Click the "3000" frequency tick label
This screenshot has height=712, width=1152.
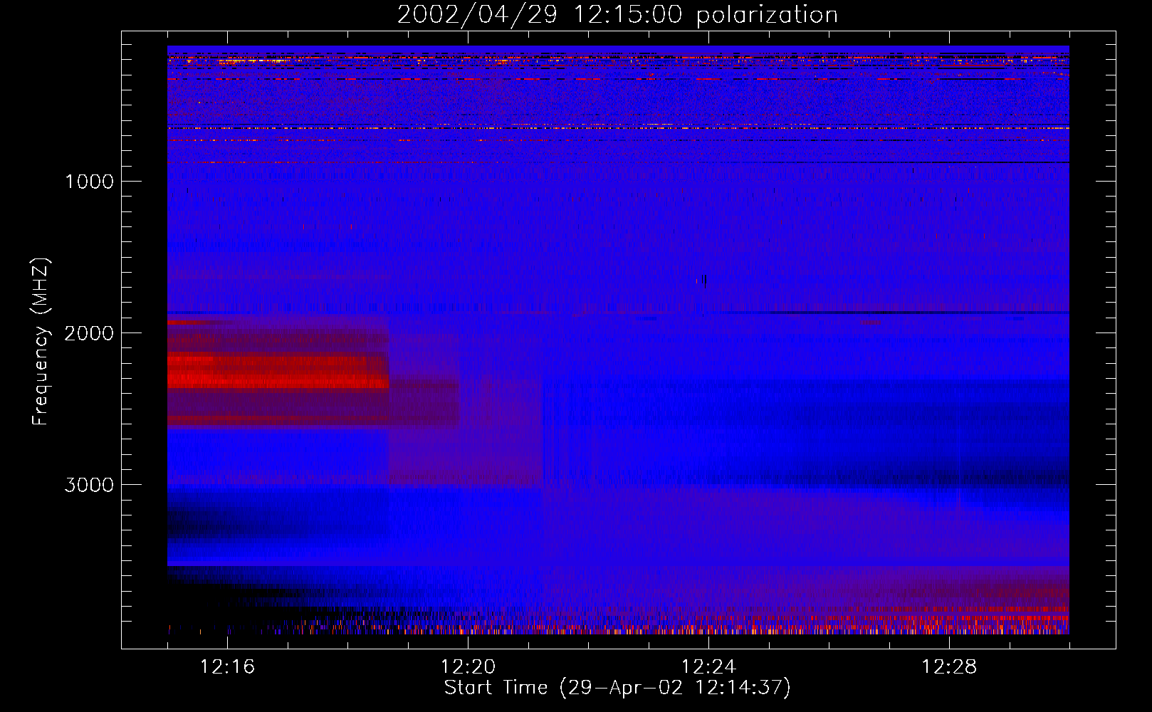(x=89, y=485)
